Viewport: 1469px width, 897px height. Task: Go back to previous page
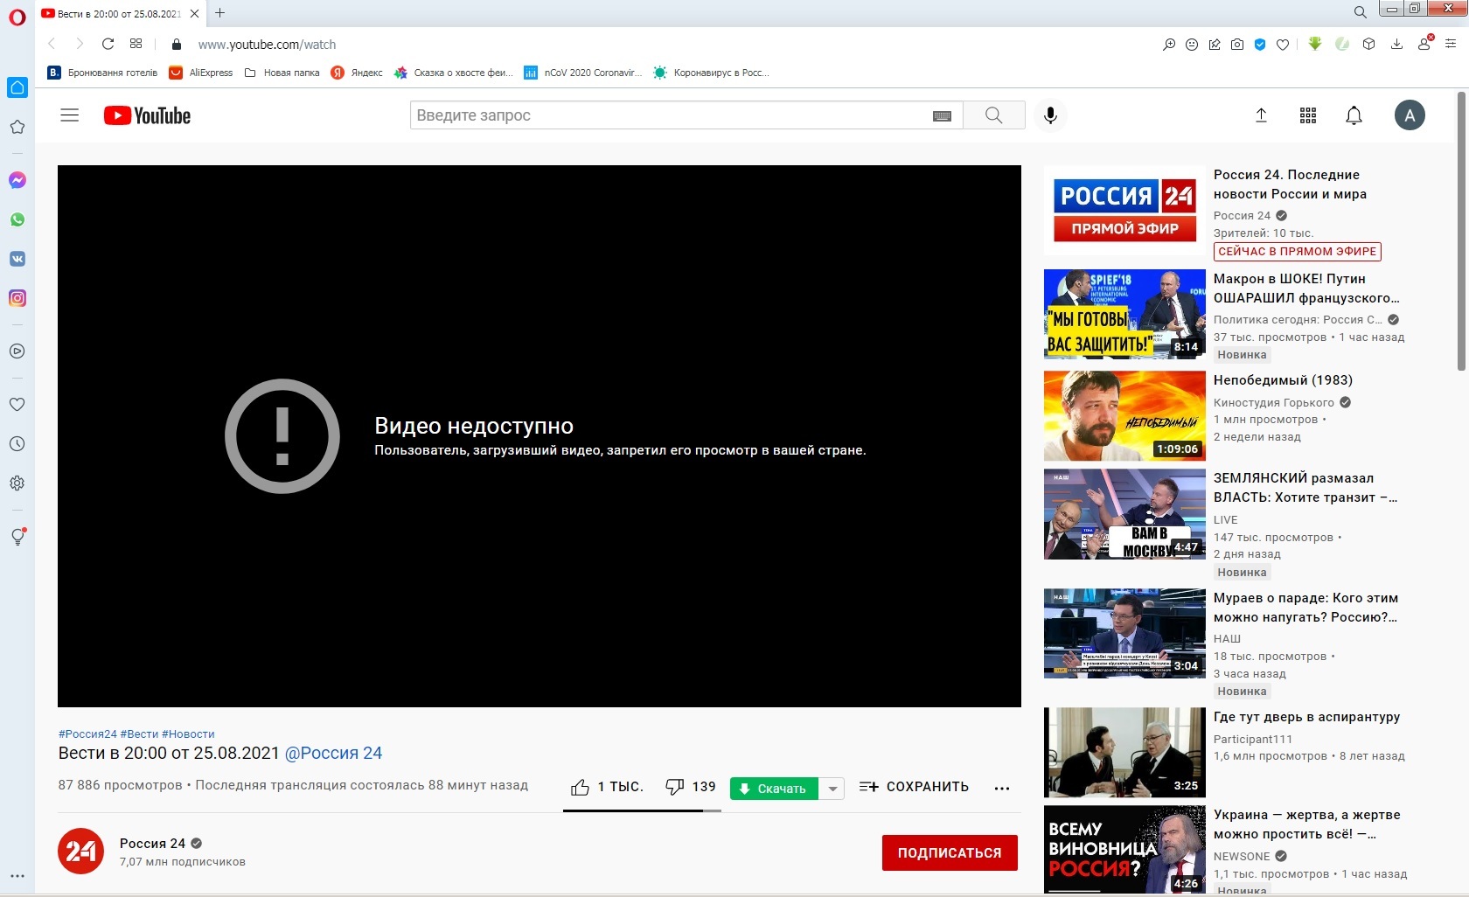point(52,44)
